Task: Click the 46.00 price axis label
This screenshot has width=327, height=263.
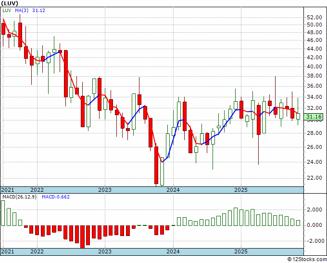Action: tap(314, 40)
